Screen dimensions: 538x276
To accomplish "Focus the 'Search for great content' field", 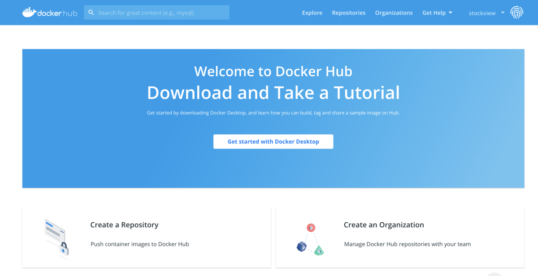I will point(156,13).
